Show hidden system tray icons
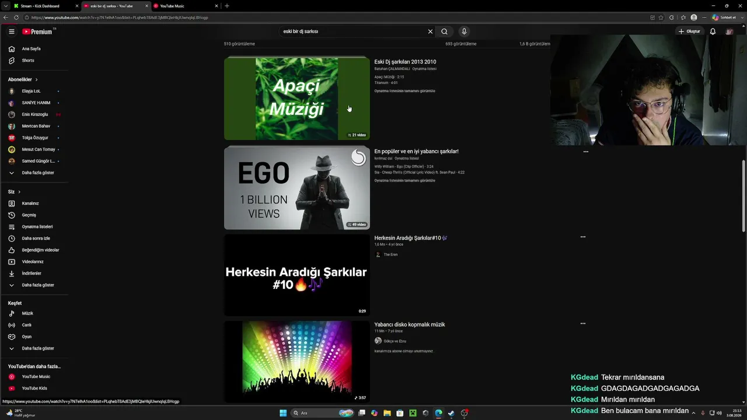 (693, 413)
